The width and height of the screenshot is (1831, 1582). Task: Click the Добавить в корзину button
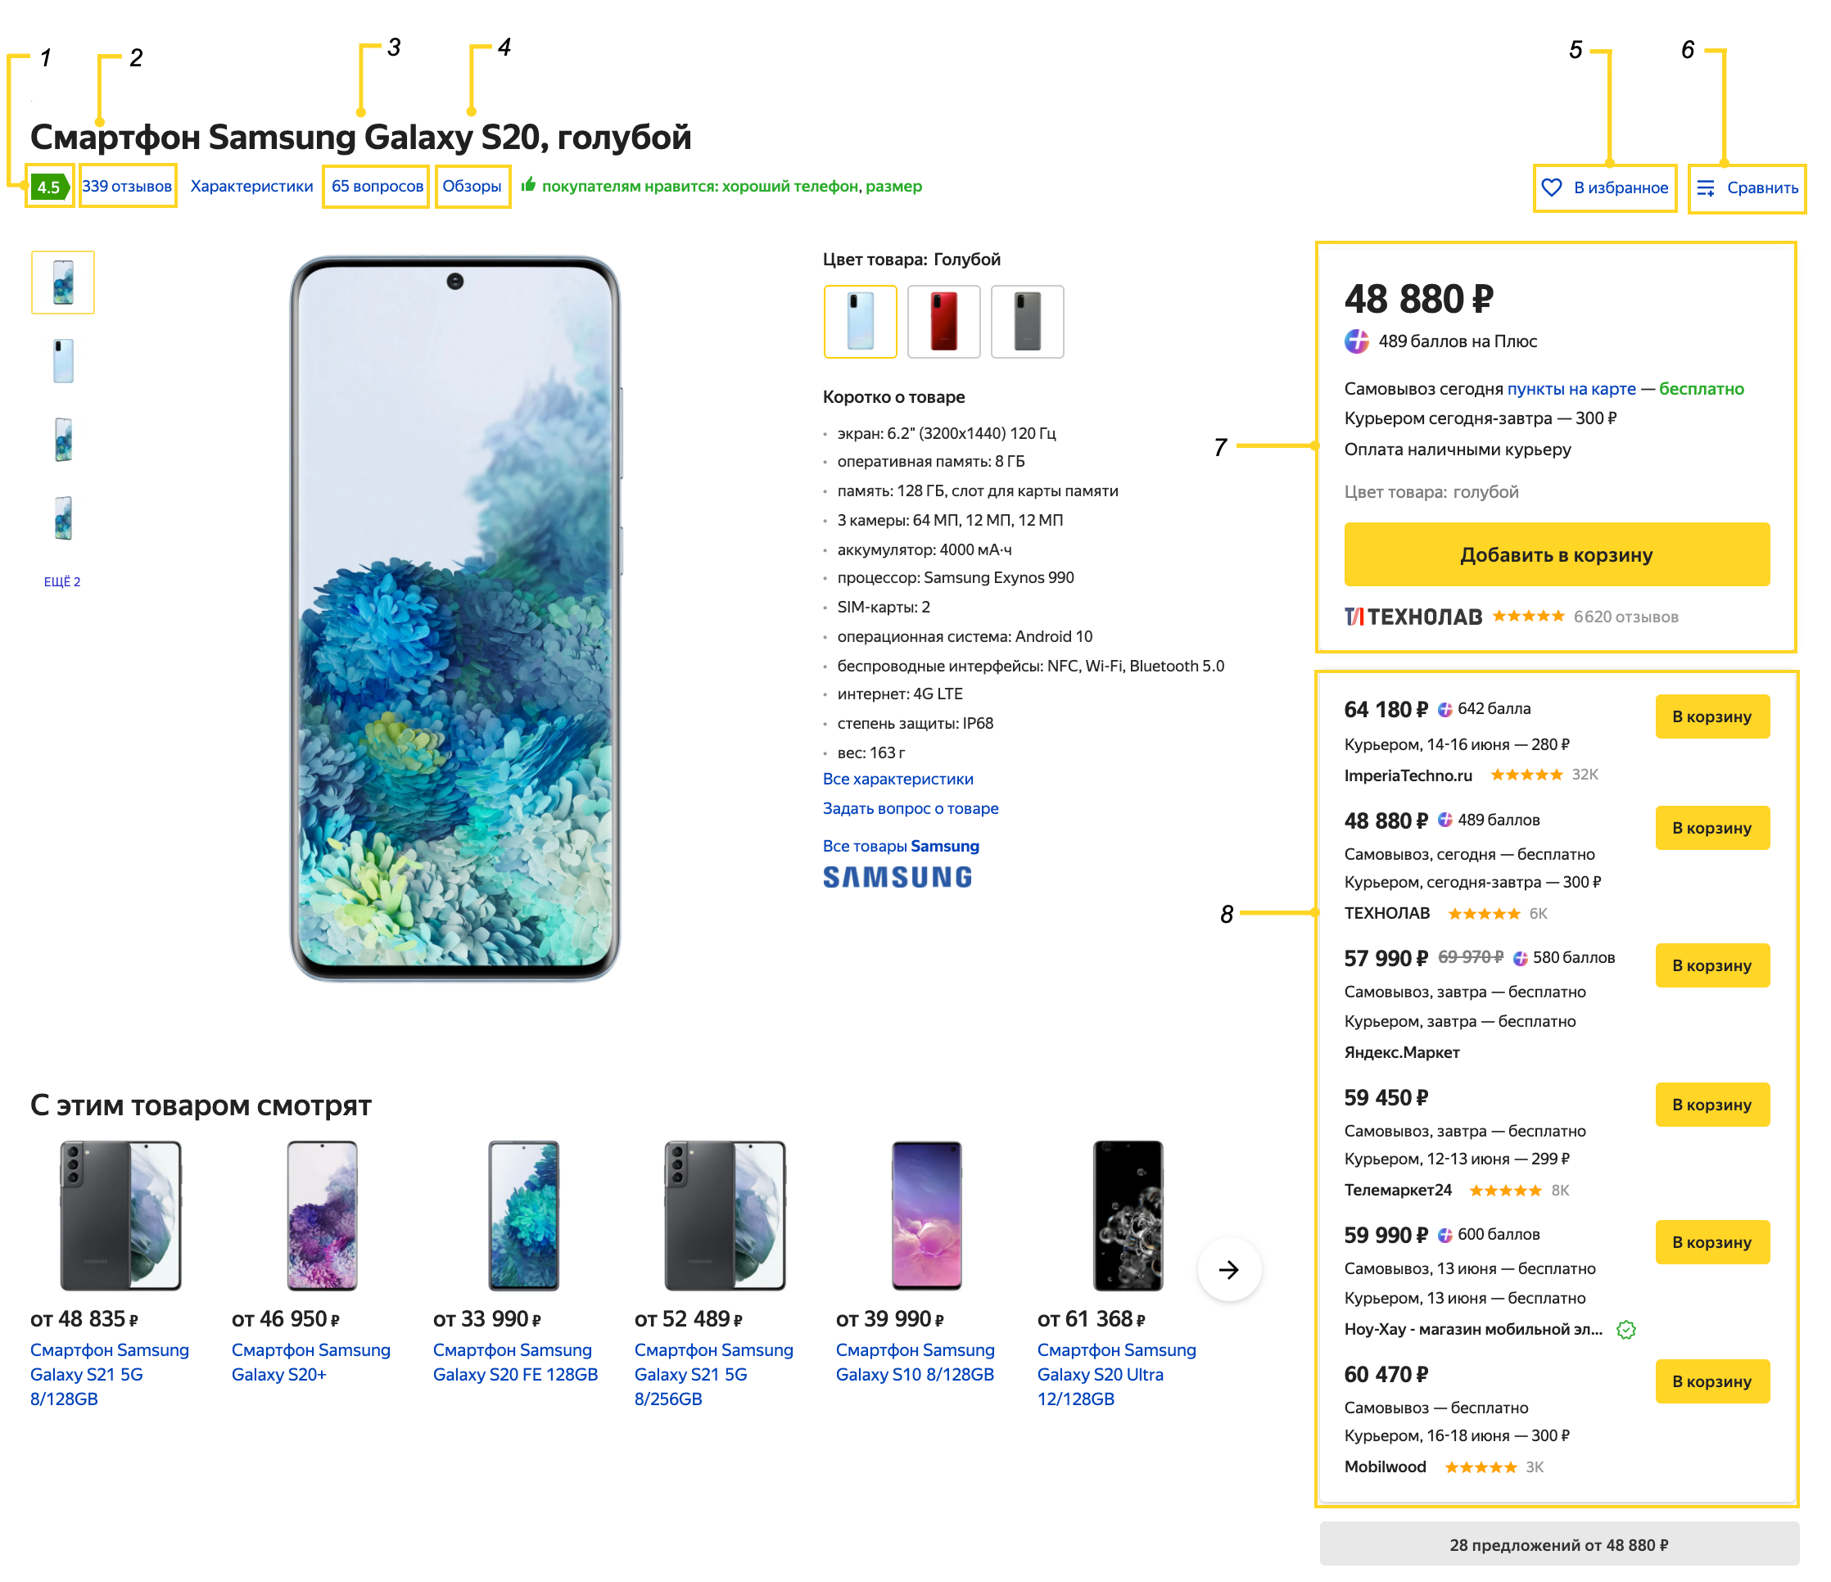point(1556,554)
